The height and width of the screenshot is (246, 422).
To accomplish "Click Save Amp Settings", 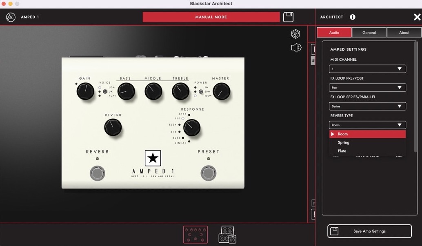I will 369,231.
